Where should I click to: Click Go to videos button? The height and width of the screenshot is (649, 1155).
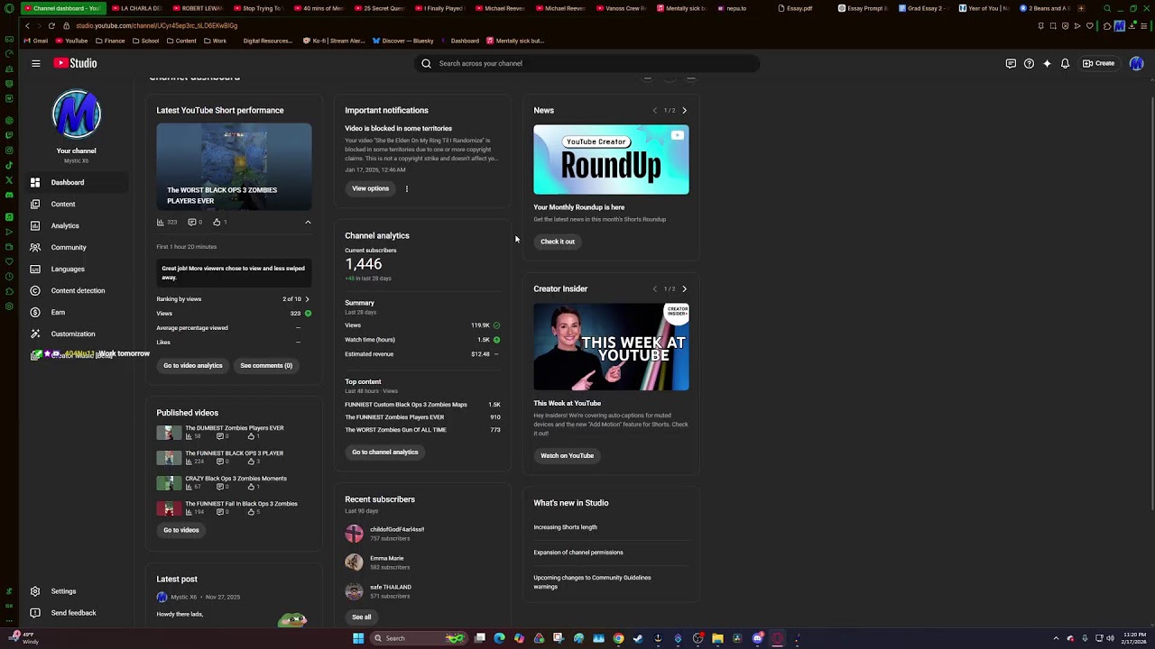tap(181, 530)
